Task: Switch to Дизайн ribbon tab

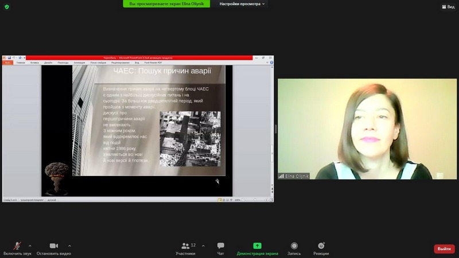Action: (x=48, y=62)
